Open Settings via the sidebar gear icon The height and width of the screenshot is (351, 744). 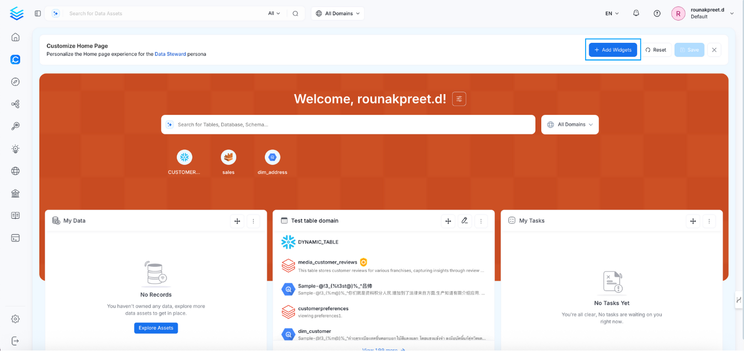coord(15,319)
